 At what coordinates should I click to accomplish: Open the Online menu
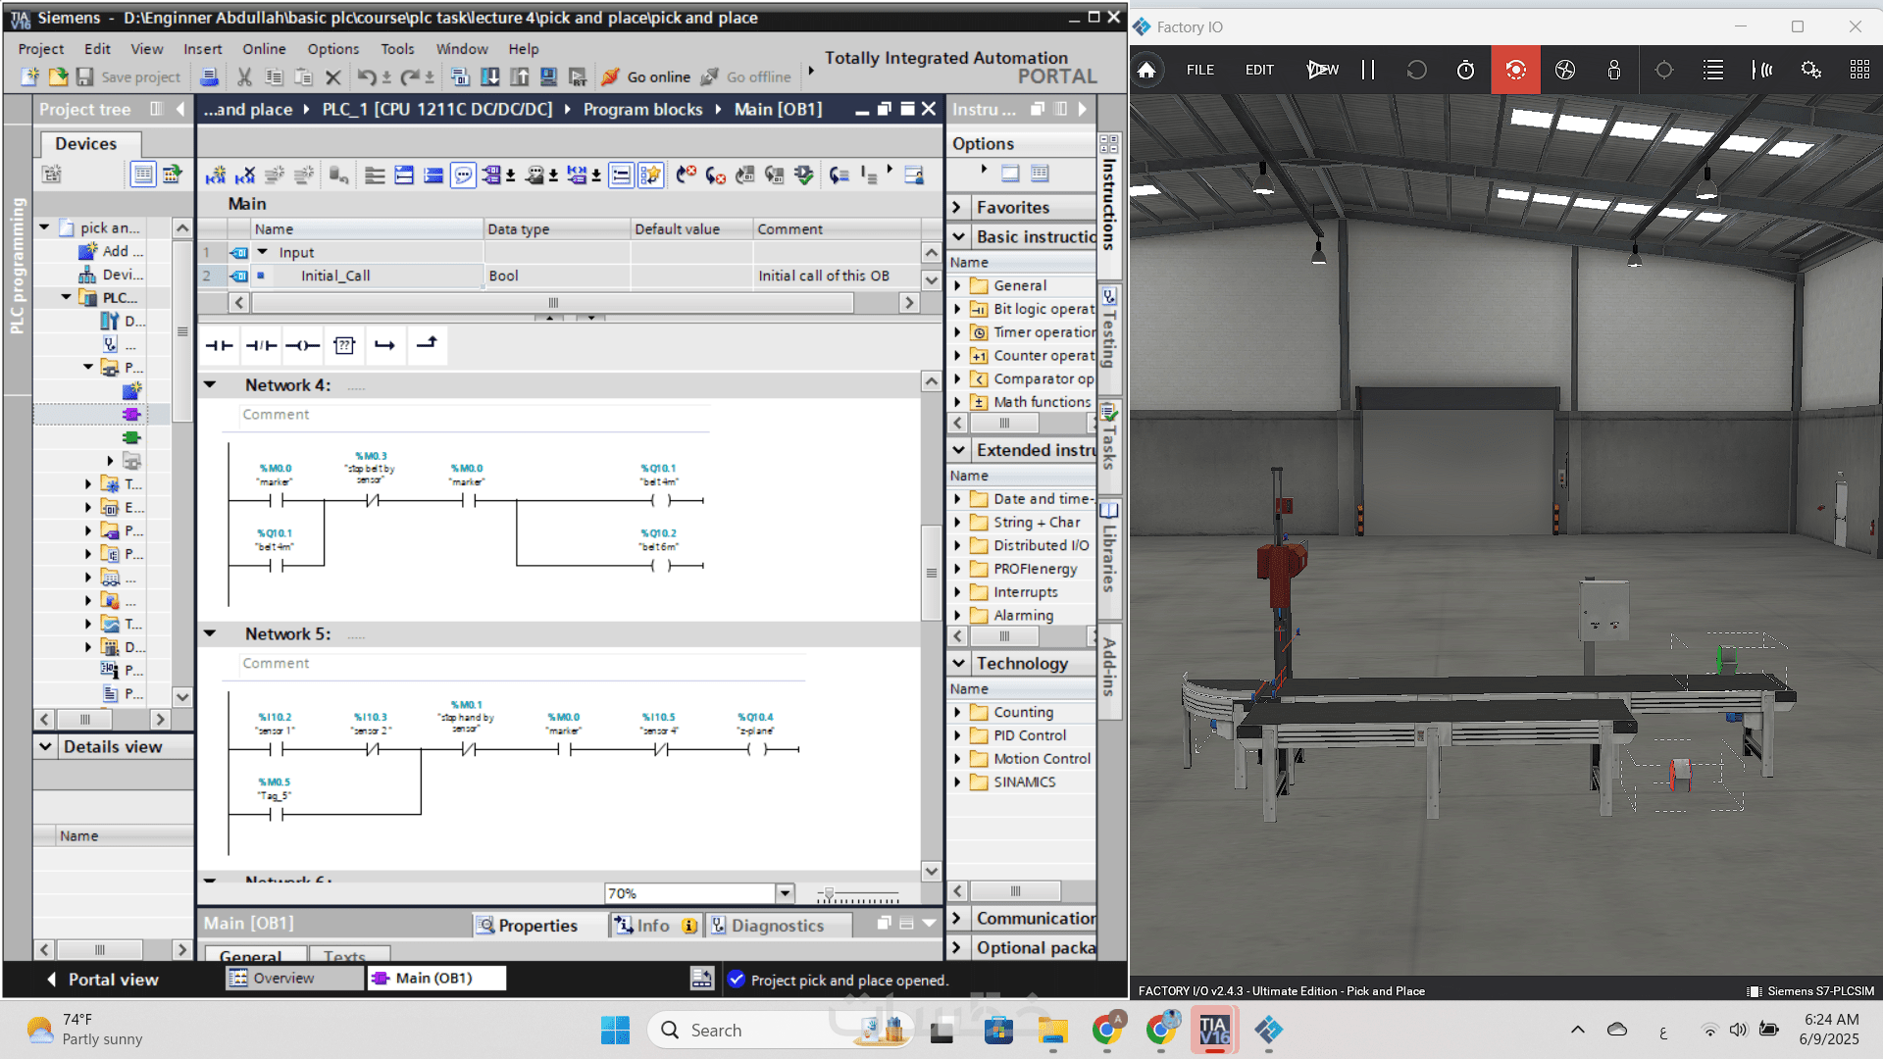click(x=264, y=49)
